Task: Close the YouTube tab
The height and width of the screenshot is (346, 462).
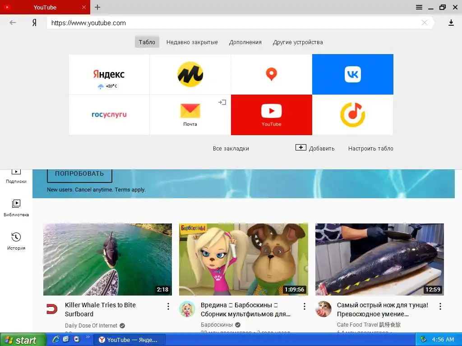Action: click(x=84, y=7)
